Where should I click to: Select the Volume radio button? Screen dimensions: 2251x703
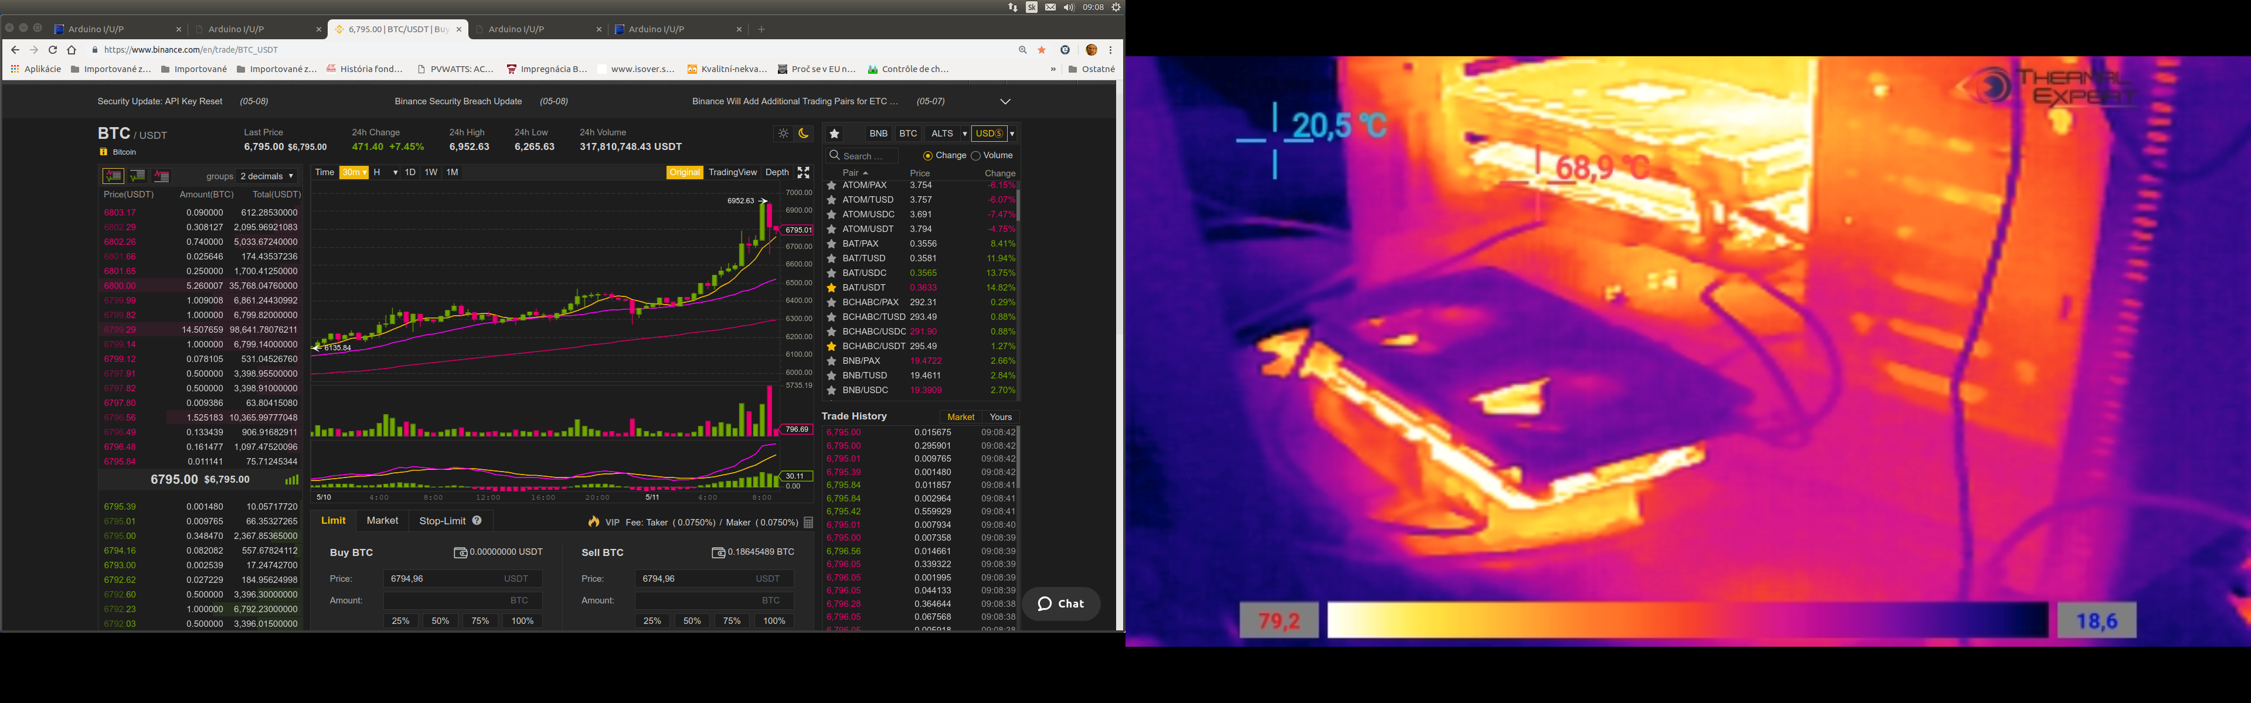tap(975, 155)
